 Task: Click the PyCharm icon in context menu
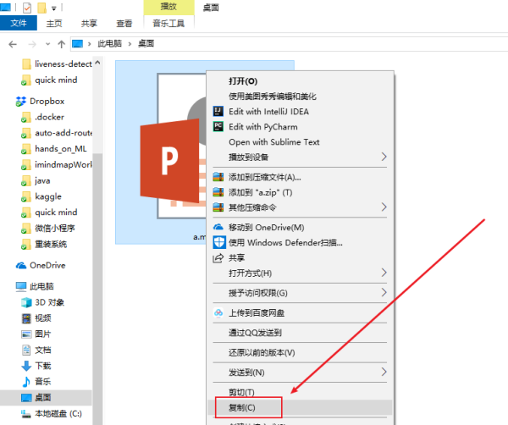218,127
